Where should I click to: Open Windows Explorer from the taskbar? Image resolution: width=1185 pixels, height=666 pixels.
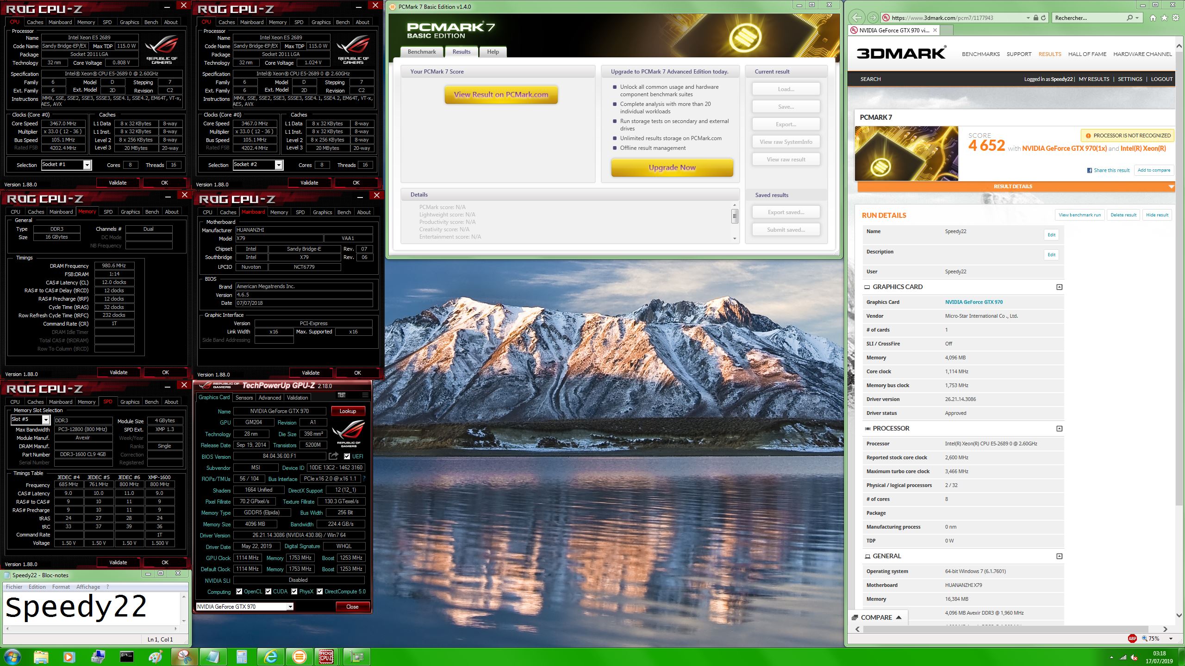(41, 657)
